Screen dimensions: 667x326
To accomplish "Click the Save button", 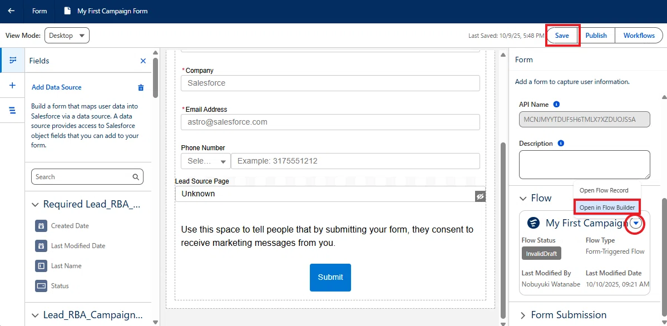I will coord(561,35).
